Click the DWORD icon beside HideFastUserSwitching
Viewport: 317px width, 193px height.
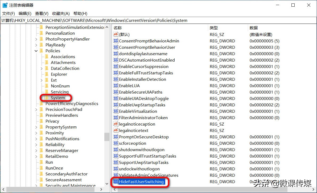point(116,182)
